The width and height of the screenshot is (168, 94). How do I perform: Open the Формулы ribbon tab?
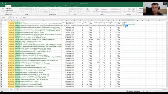(33, 6)
